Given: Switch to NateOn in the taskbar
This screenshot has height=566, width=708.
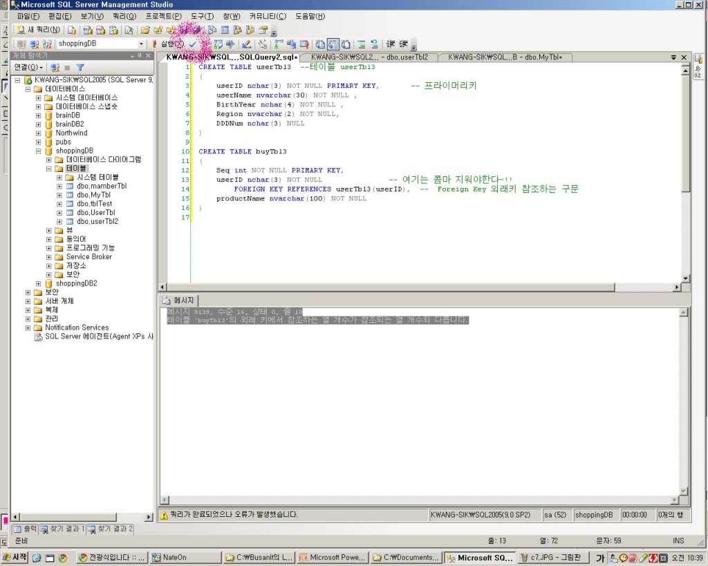Looking at the screenshot, I should tap(185, 558).
